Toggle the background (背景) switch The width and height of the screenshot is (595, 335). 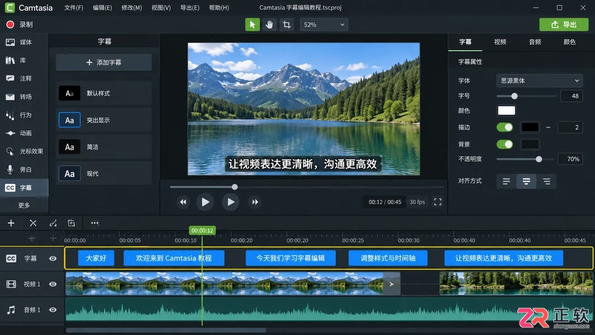pyautogui.click(x=504, y=144)
